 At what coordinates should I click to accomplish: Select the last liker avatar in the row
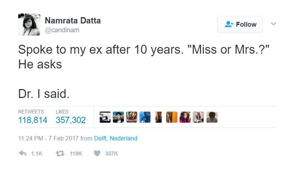(x=212, y=117)
